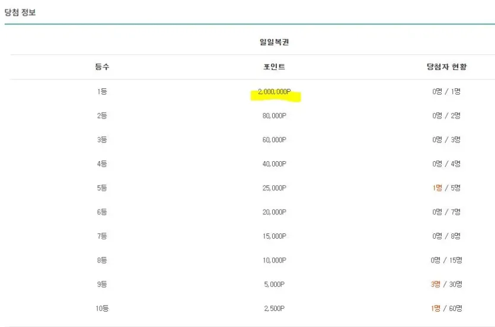
Task: Click the yellow highlight marker stroke
Action: (x=276, y=97)
